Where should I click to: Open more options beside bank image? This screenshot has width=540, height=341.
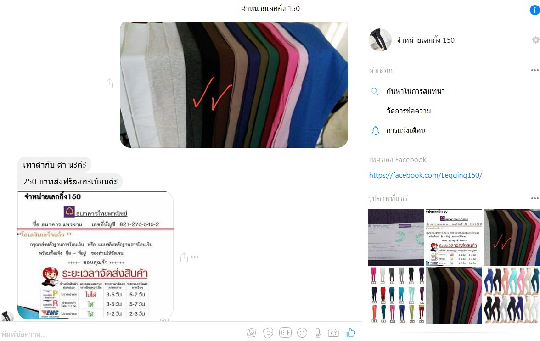coord(195,257)
